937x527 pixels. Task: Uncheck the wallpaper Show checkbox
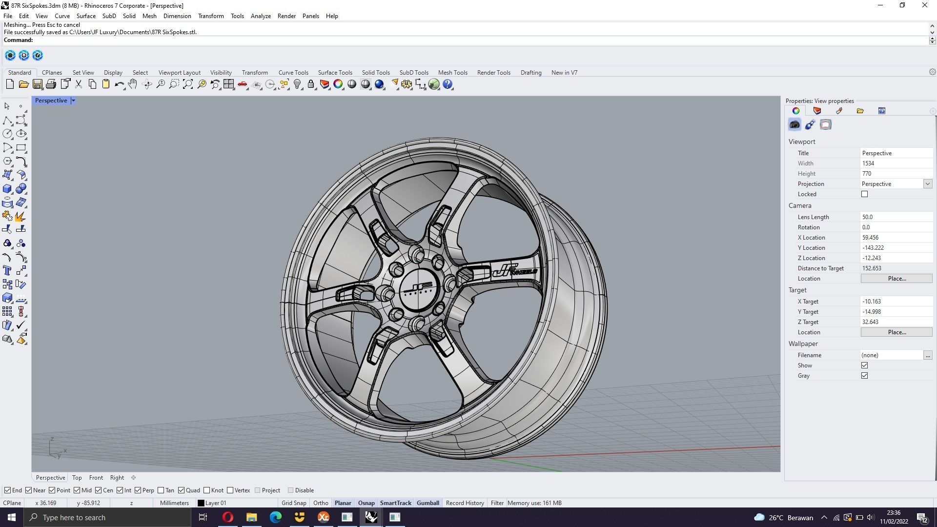[864, 365]
